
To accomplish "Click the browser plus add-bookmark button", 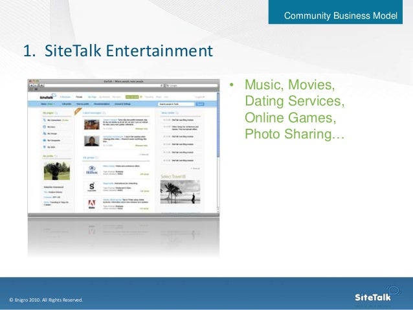I will (x=41, y=85).
